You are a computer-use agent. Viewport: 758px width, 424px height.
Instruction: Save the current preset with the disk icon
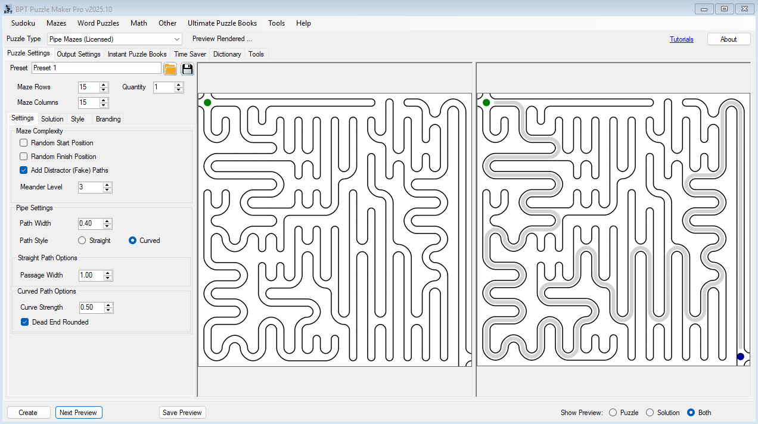point(187,68)
